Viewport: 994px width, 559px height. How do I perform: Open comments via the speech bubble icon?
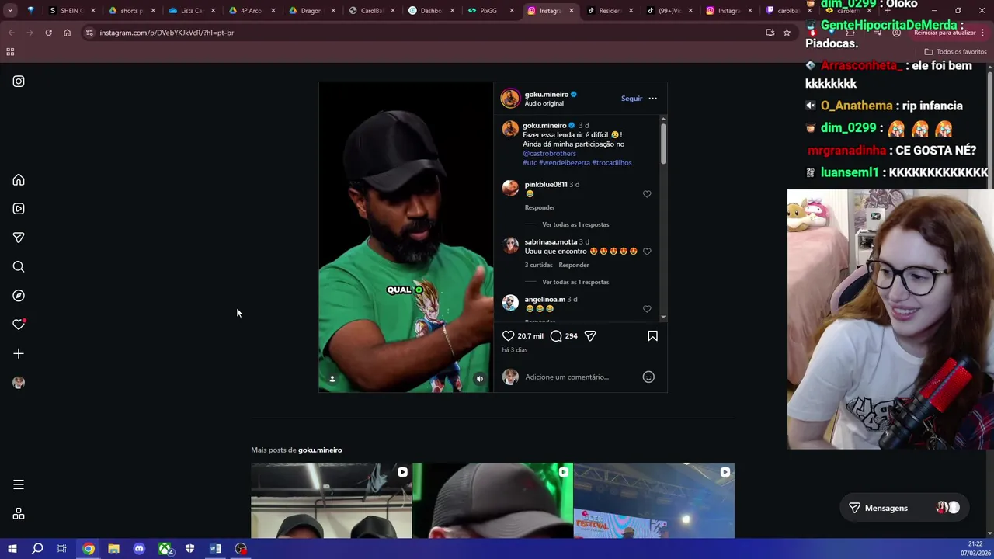coord(556,336)
